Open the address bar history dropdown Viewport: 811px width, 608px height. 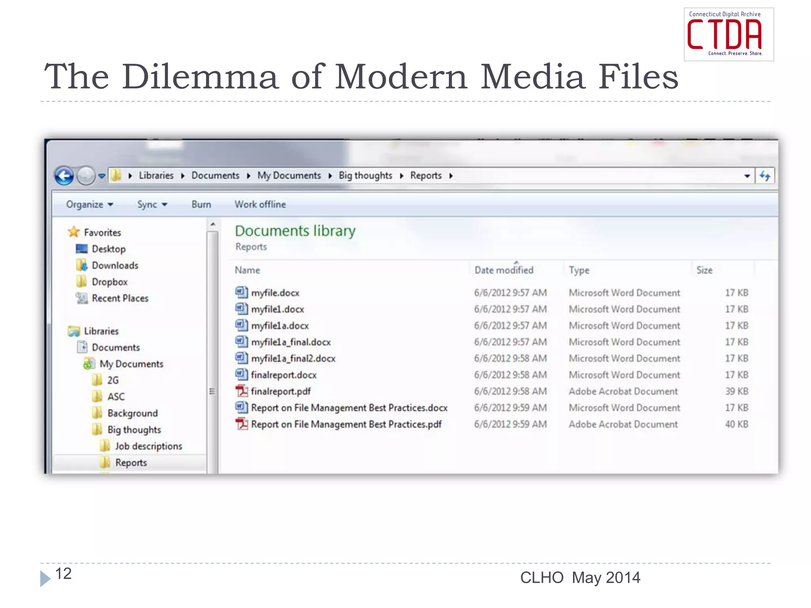coord(747,176)
